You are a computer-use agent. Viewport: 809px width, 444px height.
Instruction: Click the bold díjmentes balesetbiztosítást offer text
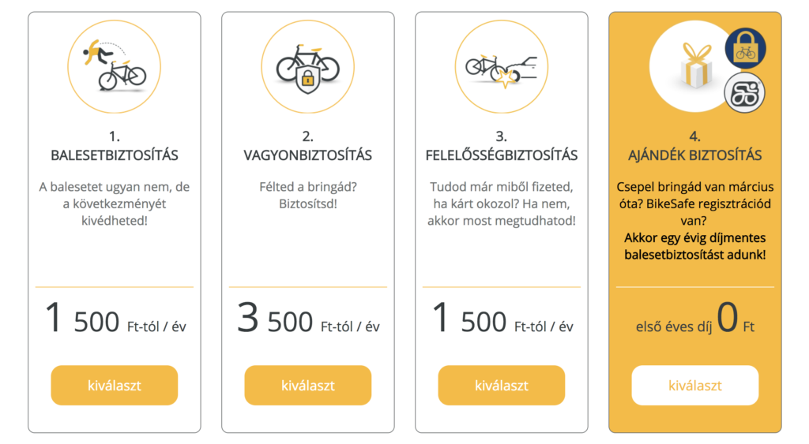(x=694, y=246)
